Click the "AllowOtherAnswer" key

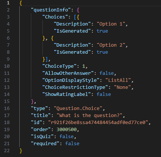coord(68,73)
